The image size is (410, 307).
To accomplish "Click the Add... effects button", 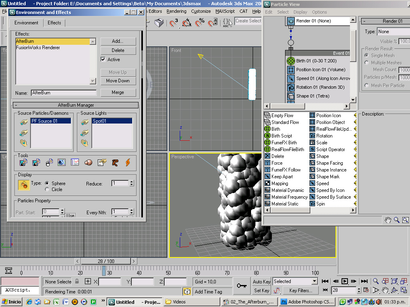I will pyautogui.click(x=118, y=41).
